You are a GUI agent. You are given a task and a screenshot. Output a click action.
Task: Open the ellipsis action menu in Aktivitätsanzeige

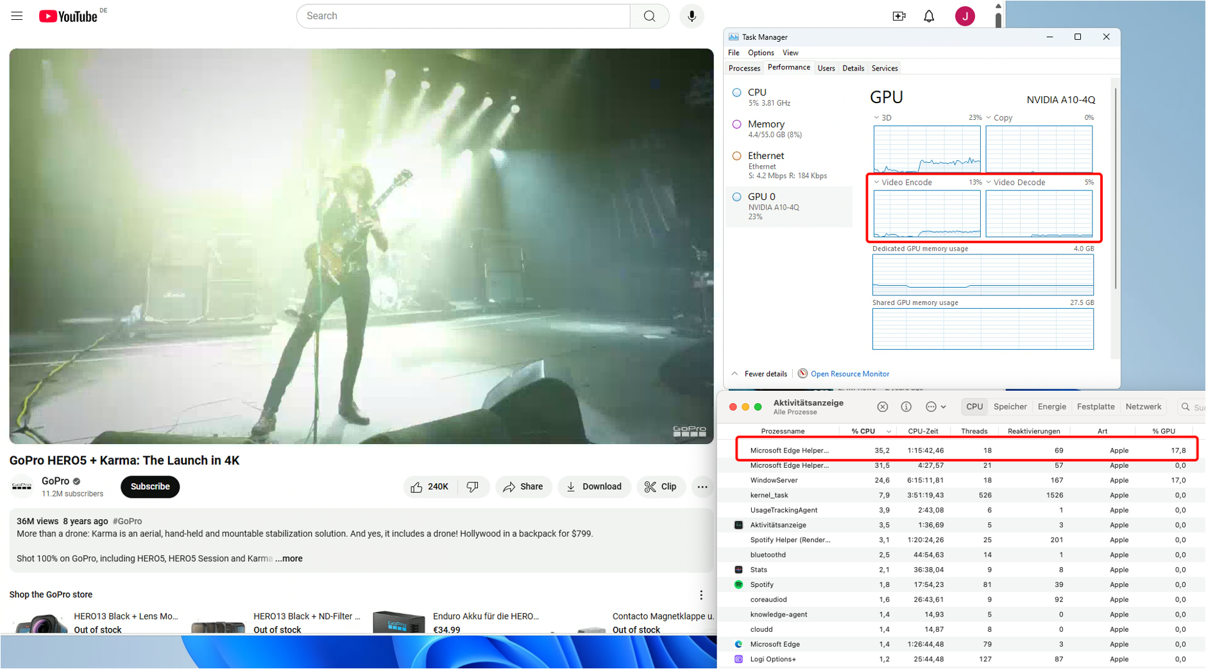coord(936,407)
